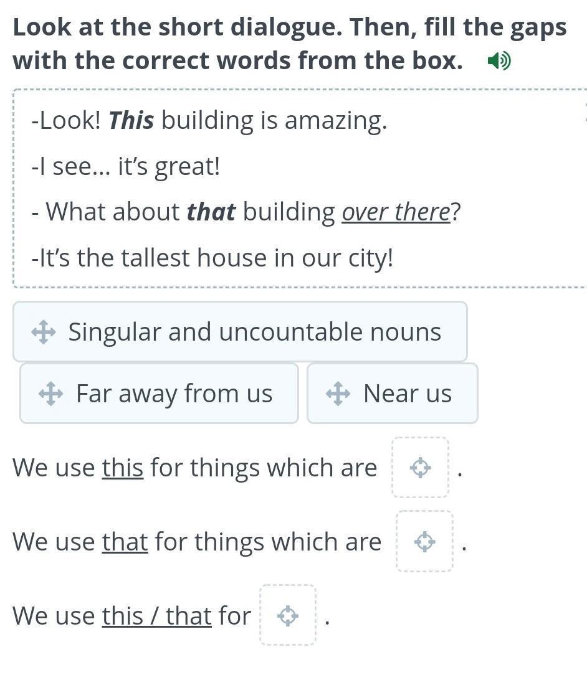This screenshot has width=587, height=685.
Task: Click the underlined 'this / that' text
Action: [157, 616]
